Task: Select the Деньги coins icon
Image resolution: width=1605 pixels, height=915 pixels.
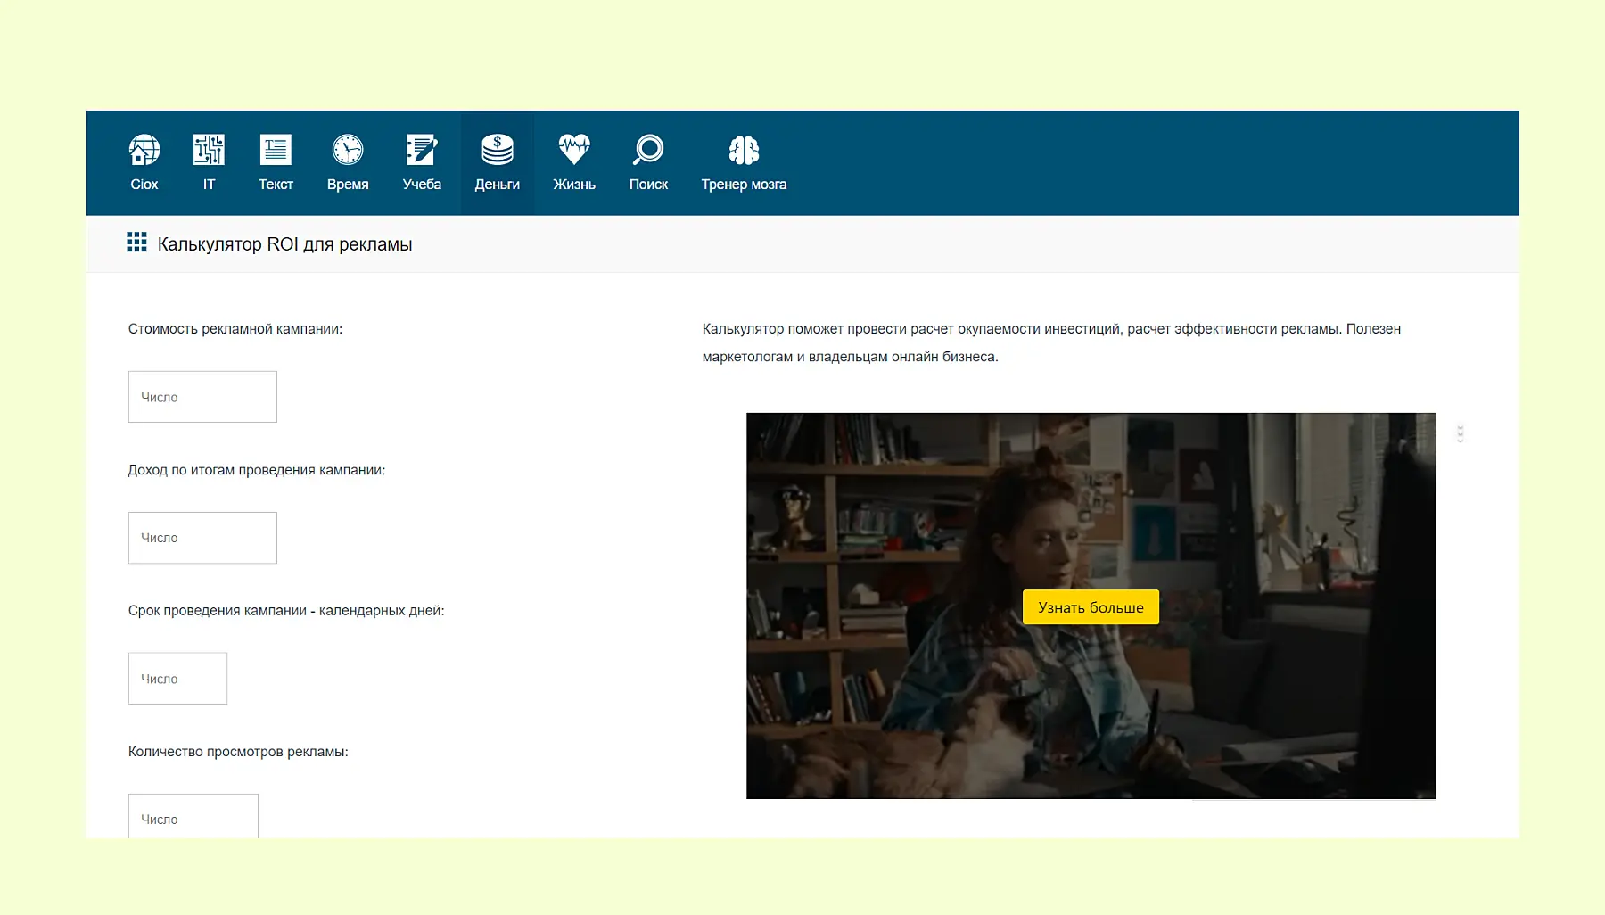Action: click(x=497, y=151)
